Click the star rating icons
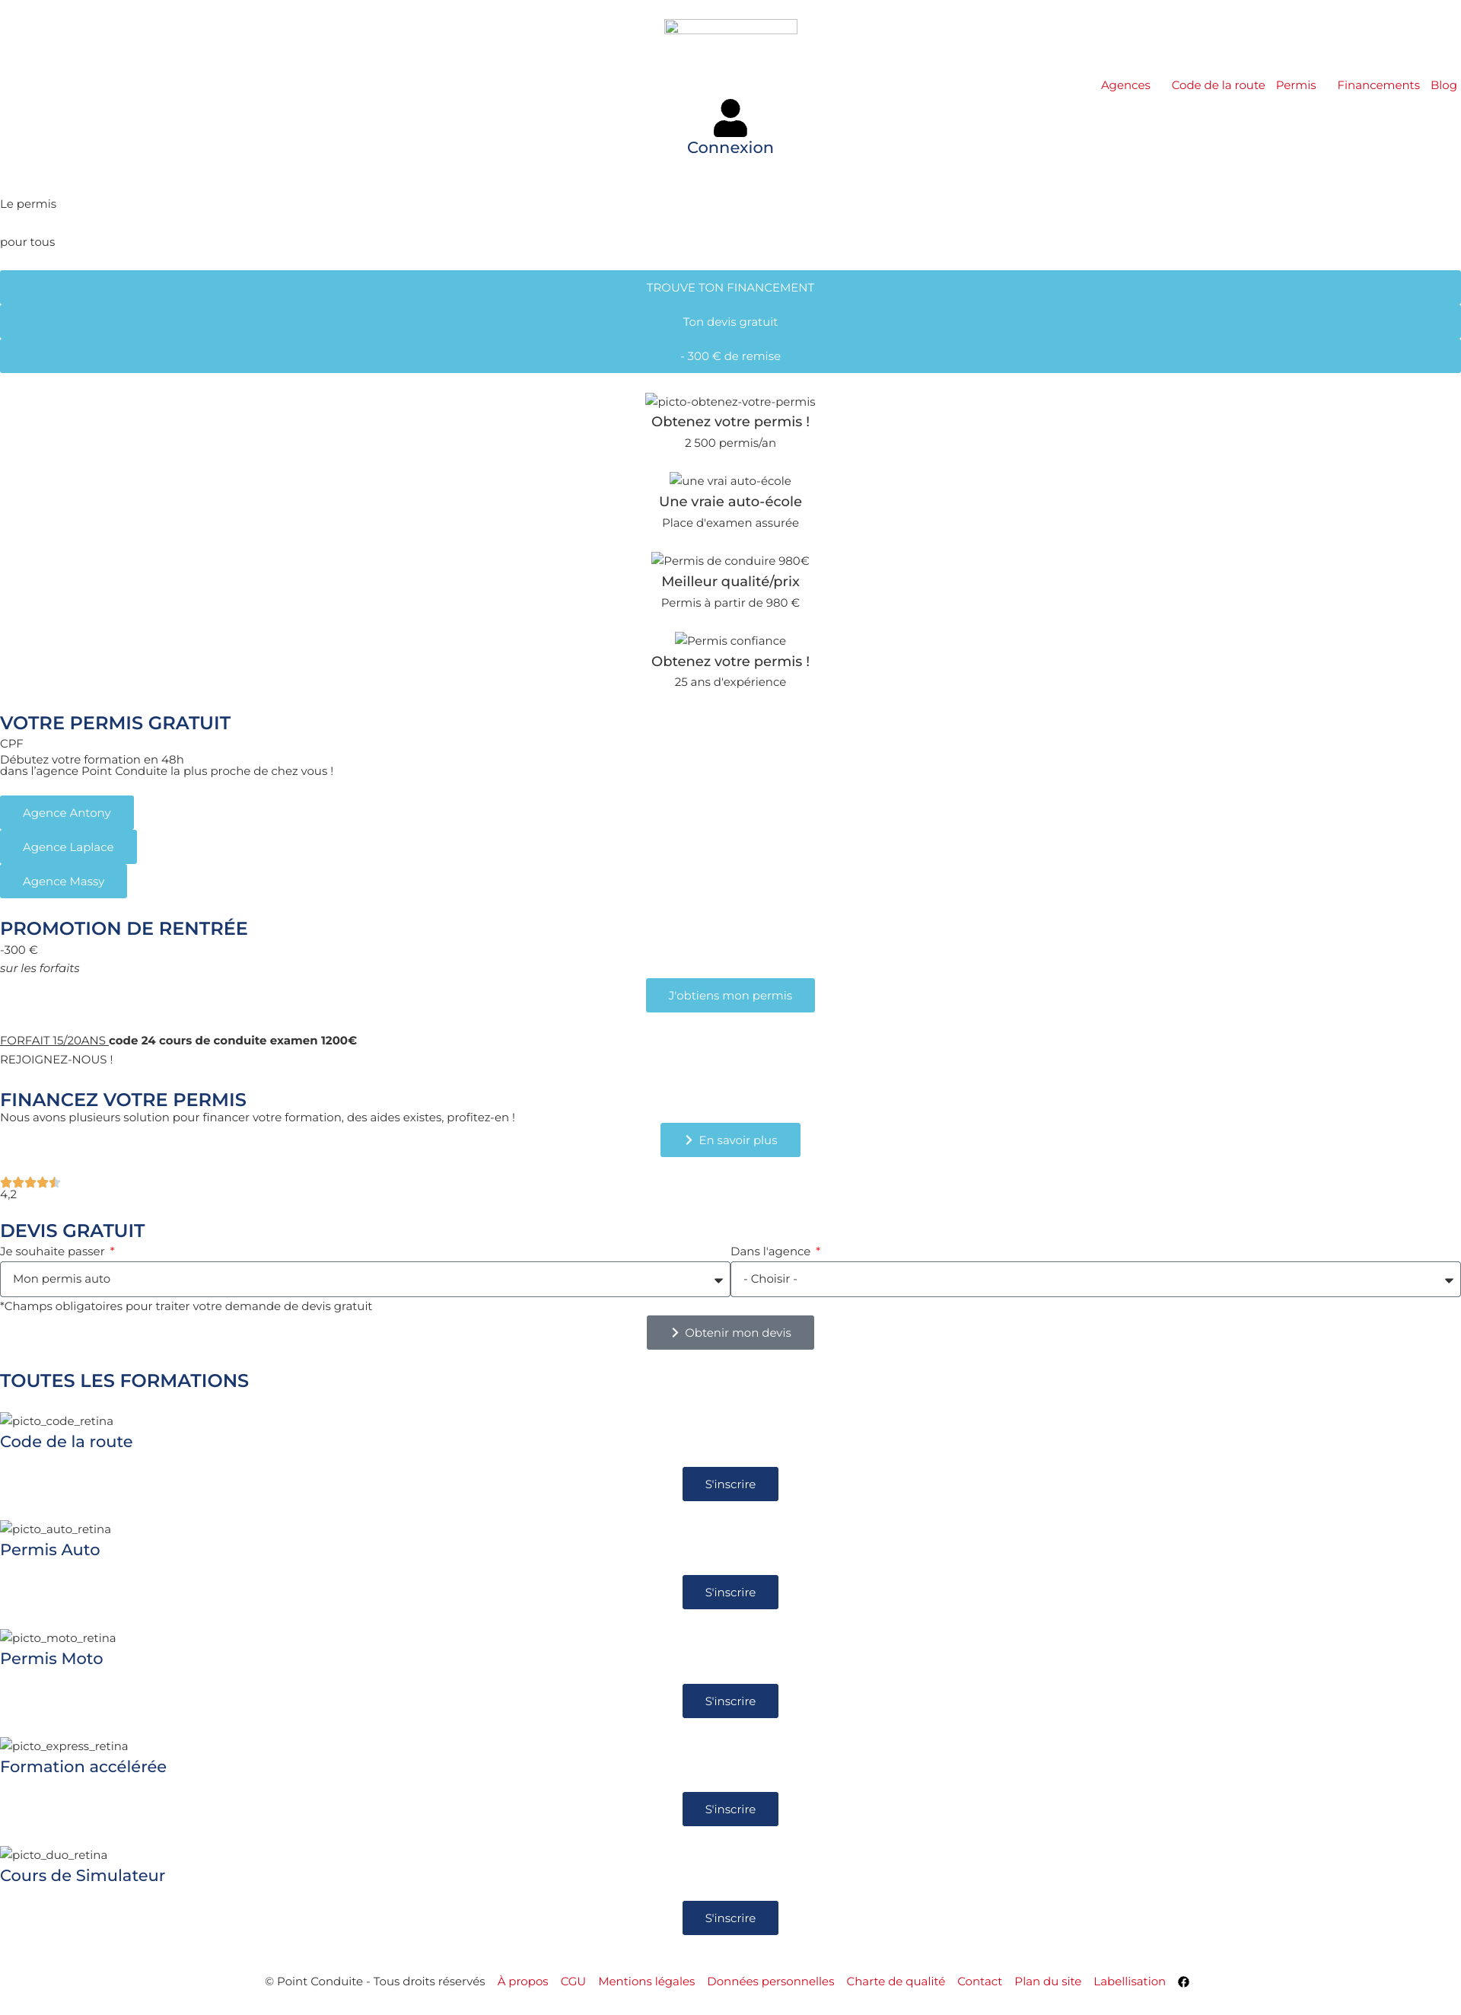Screen dimensions: 1461x2015 [x=30, y=1181]
